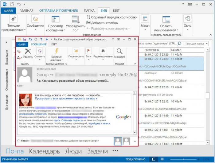This screenshot has width=215, height=163.
Task: Open Отправленные from the collapsed folder pane
Action: click(x=6, y=80)
